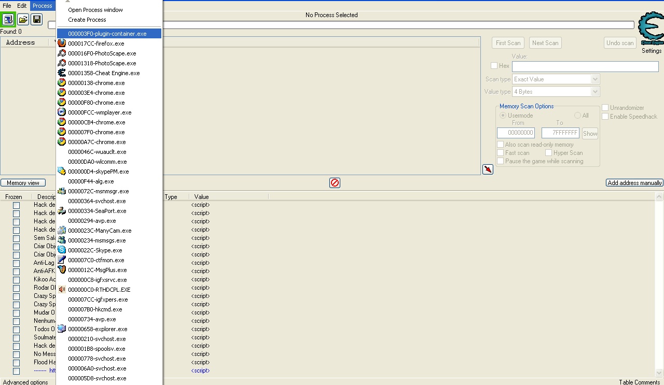Click the up arrow atop process list

(x=68, y=2)
